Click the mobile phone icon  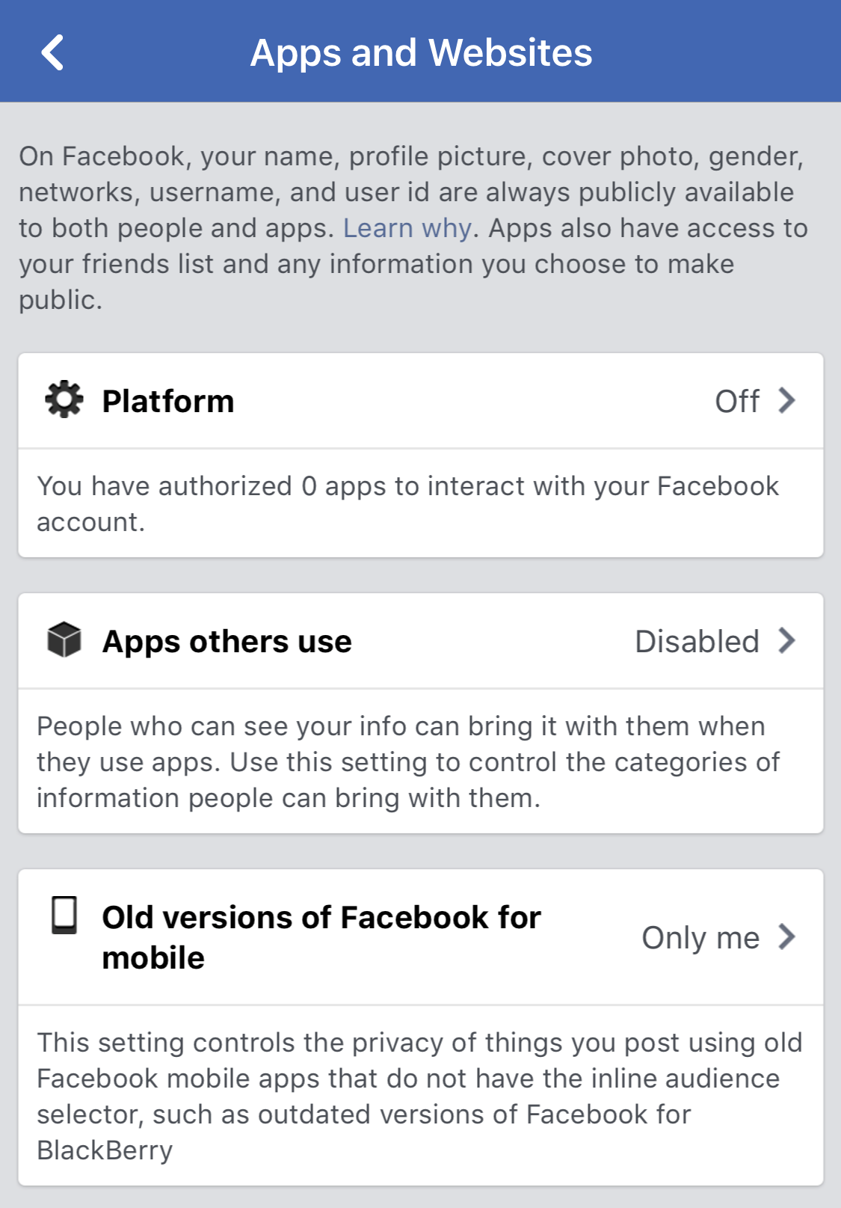click(x=64, y=915)
